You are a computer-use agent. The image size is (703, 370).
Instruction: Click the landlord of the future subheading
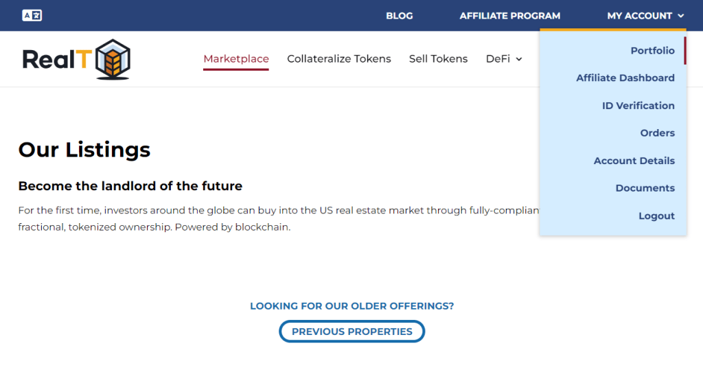(130, 186)
